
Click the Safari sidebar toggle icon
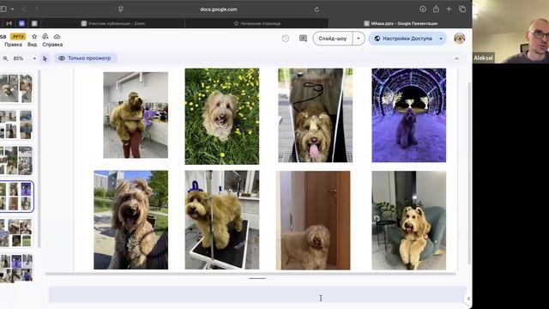(3, 9)
